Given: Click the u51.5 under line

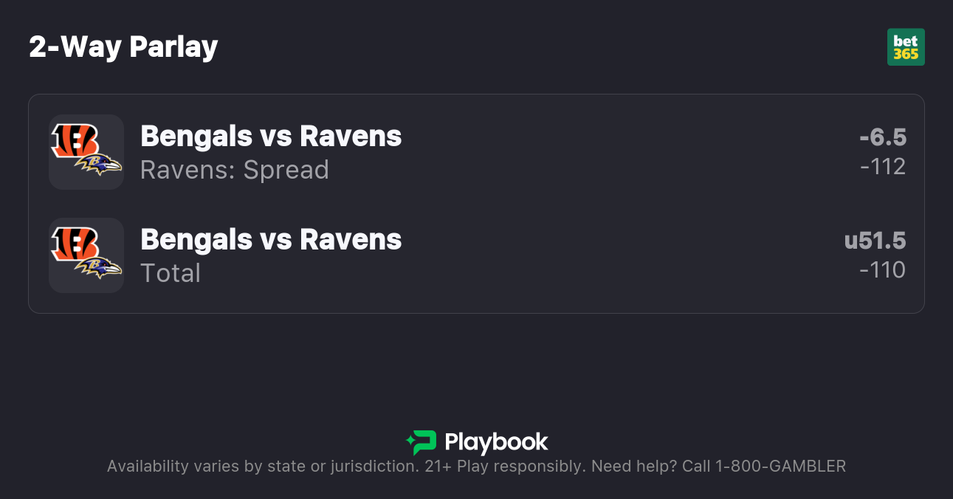Looking at the screenshot, I should pyautogui.click(x=875, y=241).
